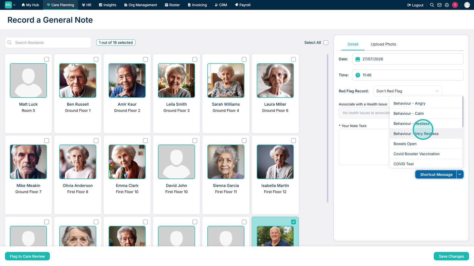
Task: Select Mike Meakin's checkbox
Action: (47, 141)
